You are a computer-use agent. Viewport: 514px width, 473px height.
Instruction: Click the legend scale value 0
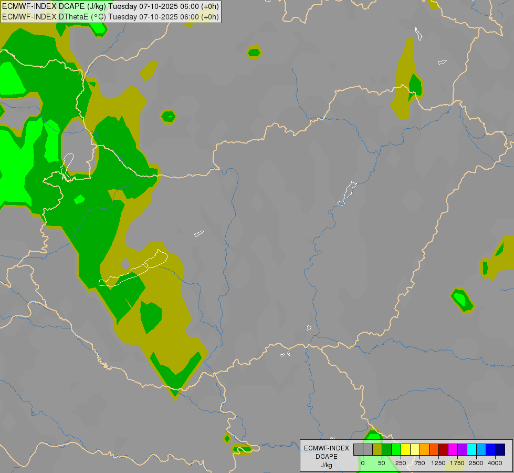point(363,463)
